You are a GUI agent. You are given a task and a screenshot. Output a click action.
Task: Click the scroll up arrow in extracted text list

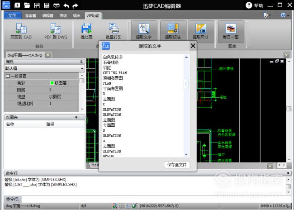coord(186,57)
